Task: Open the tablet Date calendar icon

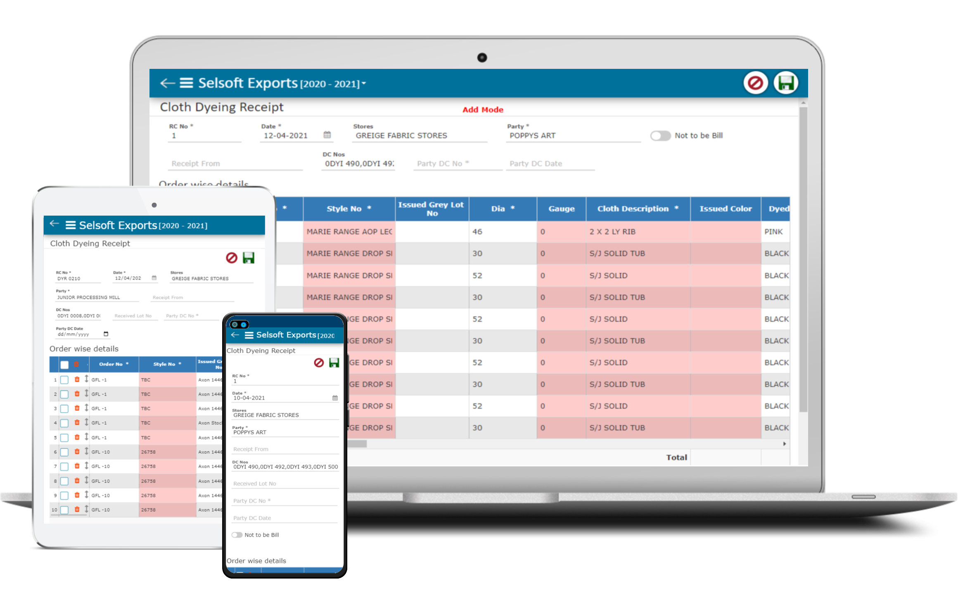Action: [x=154, y=278]
